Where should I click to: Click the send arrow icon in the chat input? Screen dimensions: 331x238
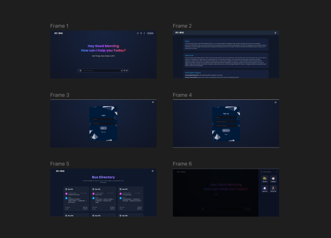[x=124, y=71]
